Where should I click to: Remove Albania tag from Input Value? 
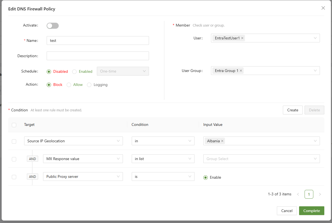222,141
